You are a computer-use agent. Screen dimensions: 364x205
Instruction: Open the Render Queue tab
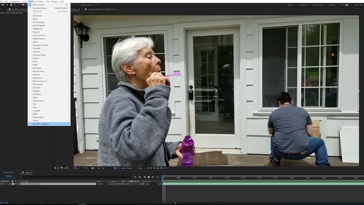pos(8,173)
